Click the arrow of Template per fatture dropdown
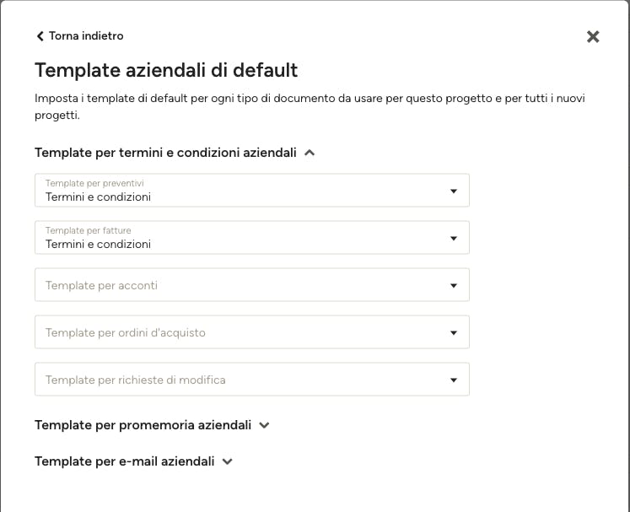The height and width of the screenshot is (512, 630). pyautogui.click(x=454, y=239)
